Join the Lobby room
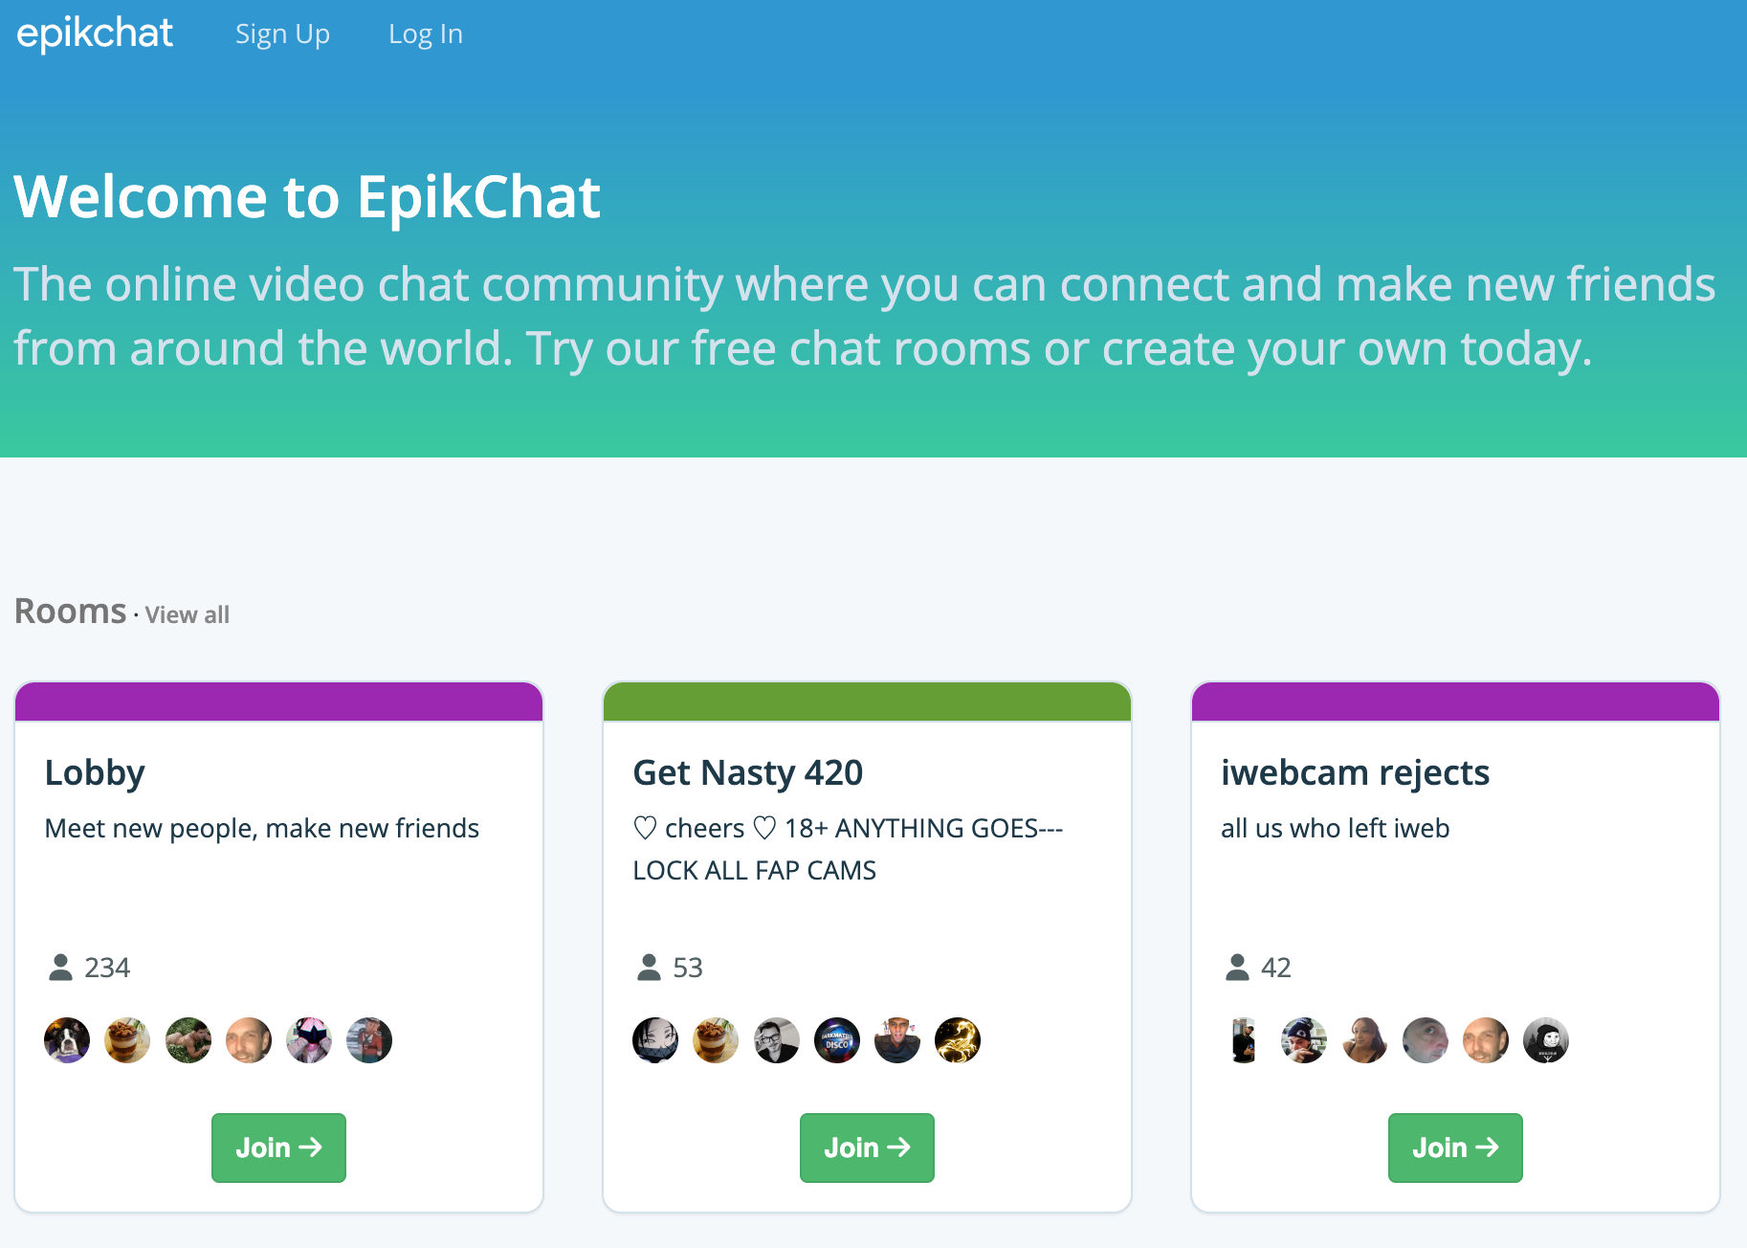The width and height of the screenshot is (1747, 1248). tap(278, 1148)
